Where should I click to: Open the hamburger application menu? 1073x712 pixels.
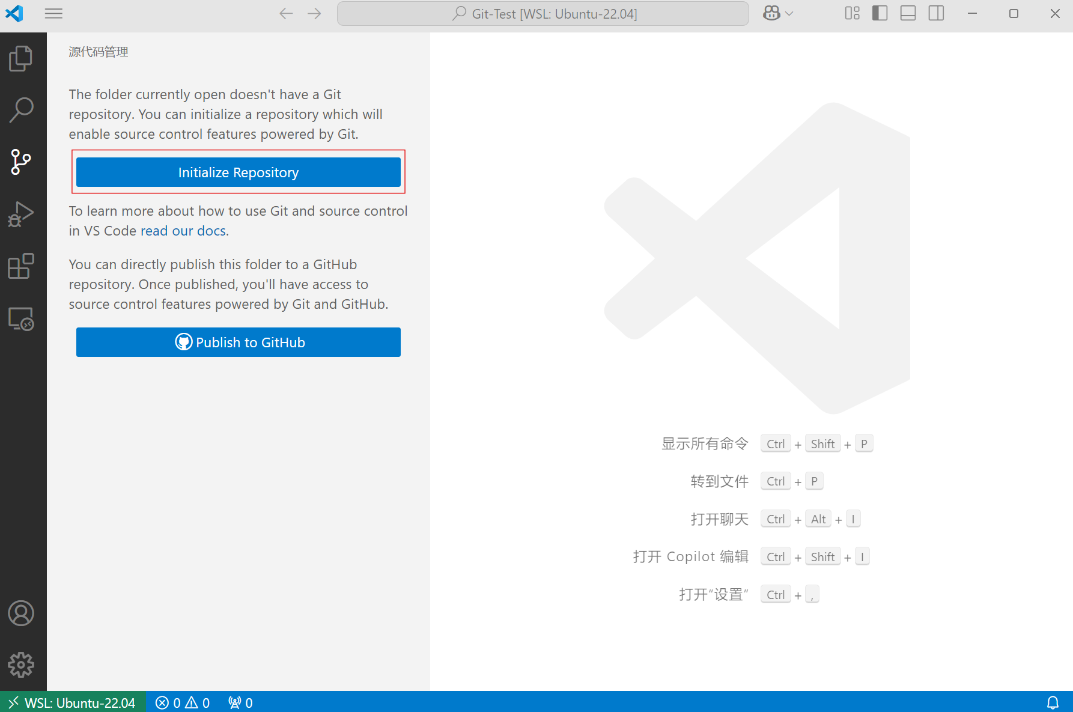pyautogui.click(x=53, y=13)
